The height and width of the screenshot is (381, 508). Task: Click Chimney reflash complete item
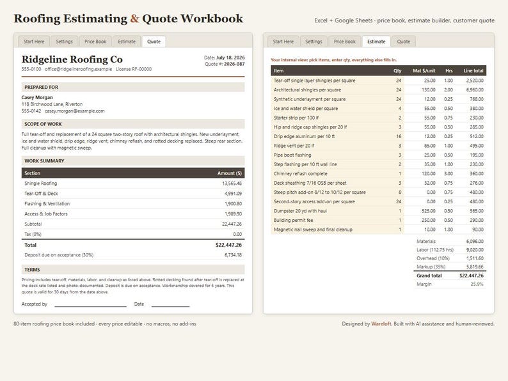(301, 174)
